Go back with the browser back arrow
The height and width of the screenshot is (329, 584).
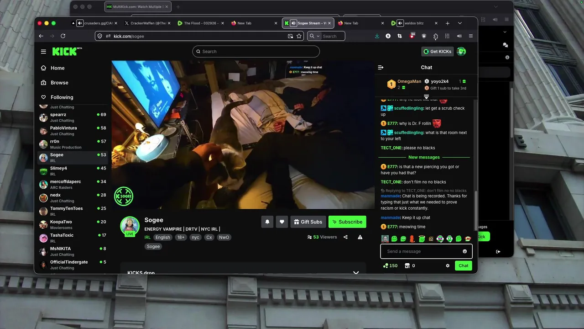point(41,36)
